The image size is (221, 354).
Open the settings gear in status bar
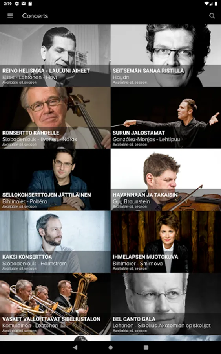[16, 4]
